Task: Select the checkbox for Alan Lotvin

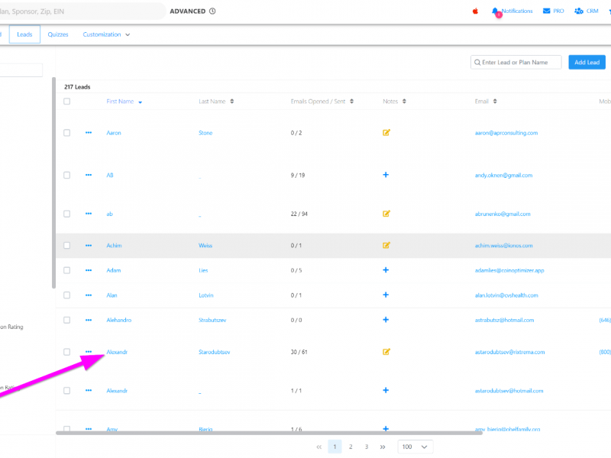Action: (x=67, y=295)
